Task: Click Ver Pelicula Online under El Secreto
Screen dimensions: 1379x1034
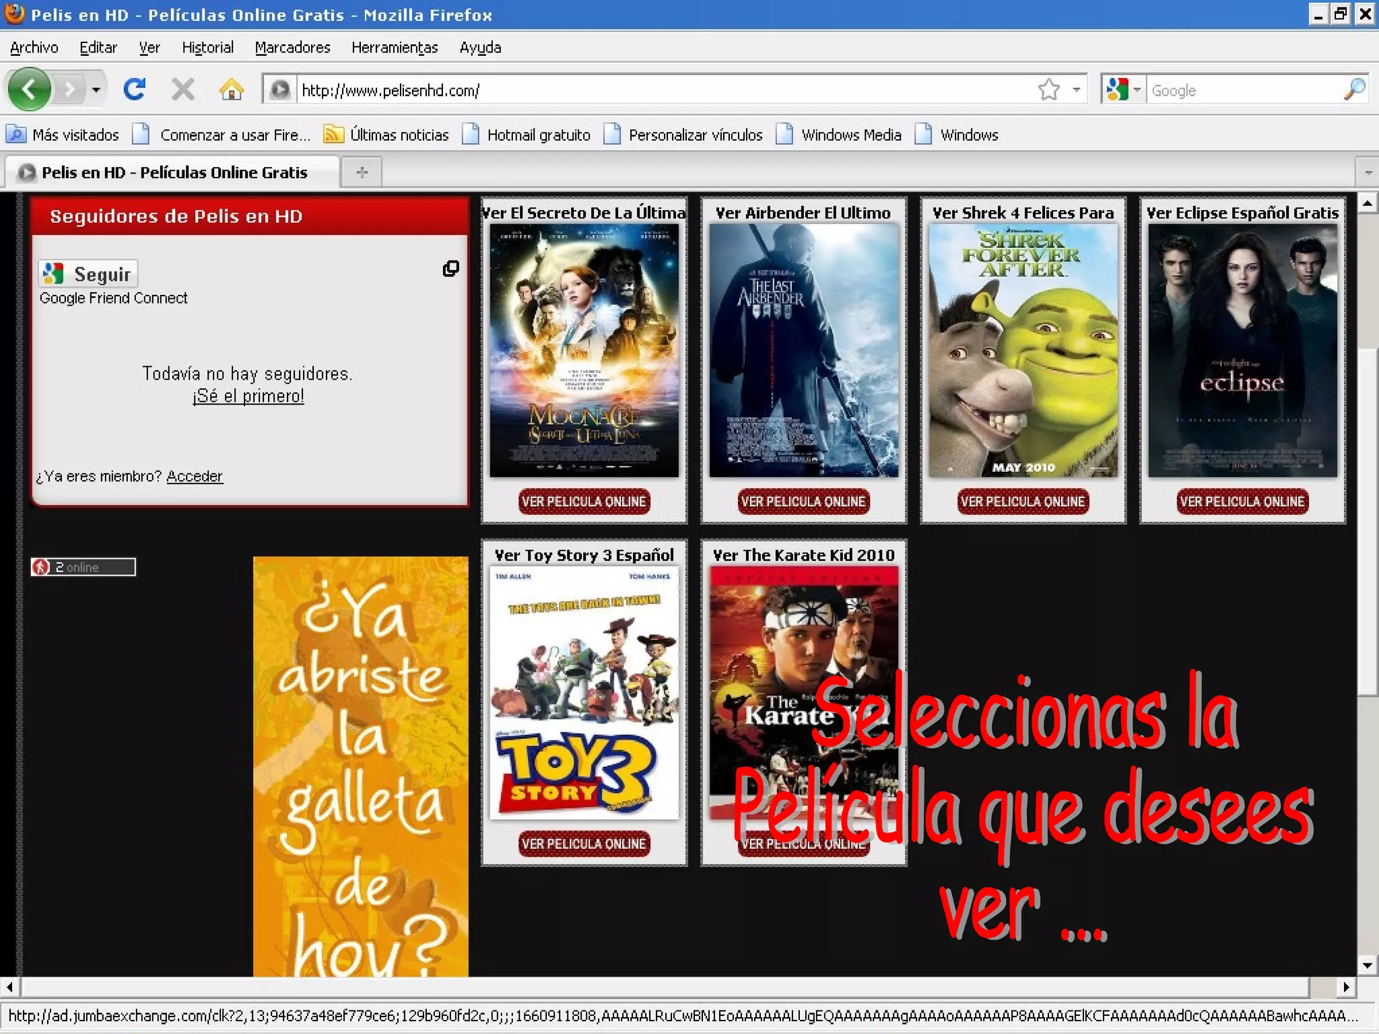Action: point(584,502)
